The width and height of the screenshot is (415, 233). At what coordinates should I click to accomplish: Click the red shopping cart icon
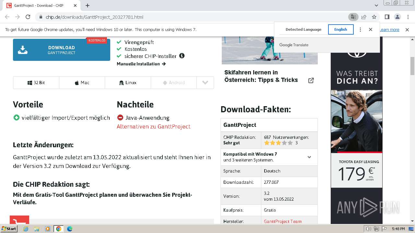19,220
